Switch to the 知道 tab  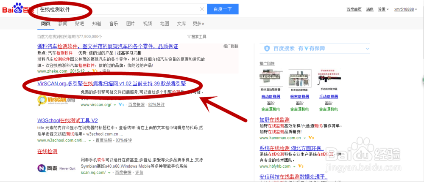point(97,23)
